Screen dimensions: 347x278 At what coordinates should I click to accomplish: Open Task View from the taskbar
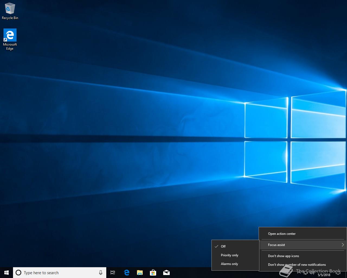pyautogui.click(x=113, y=273)
